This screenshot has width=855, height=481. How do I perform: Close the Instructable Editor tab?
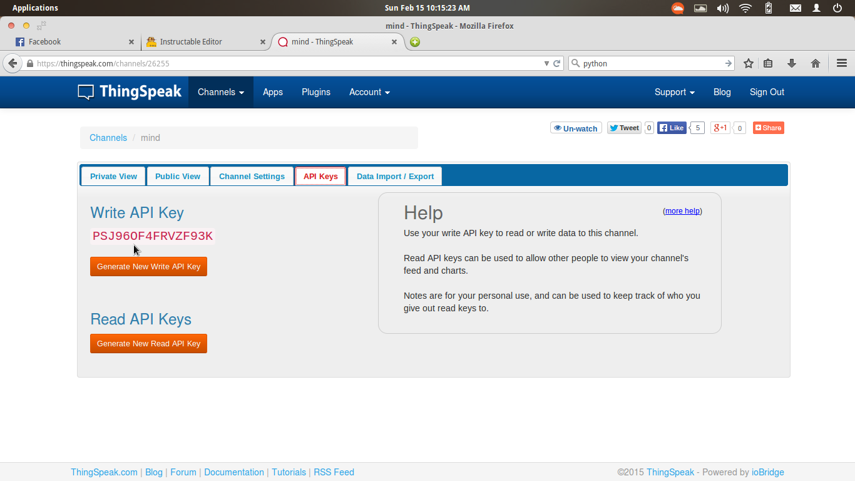pos(263,42)
